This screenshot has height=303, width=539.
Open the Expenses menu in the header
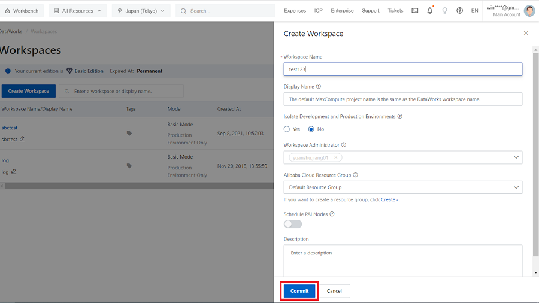coord(295,11)
